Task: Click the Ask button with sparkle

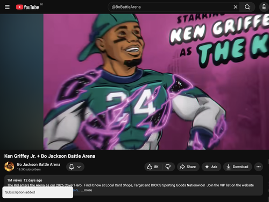Action: (x=211, y=167)
